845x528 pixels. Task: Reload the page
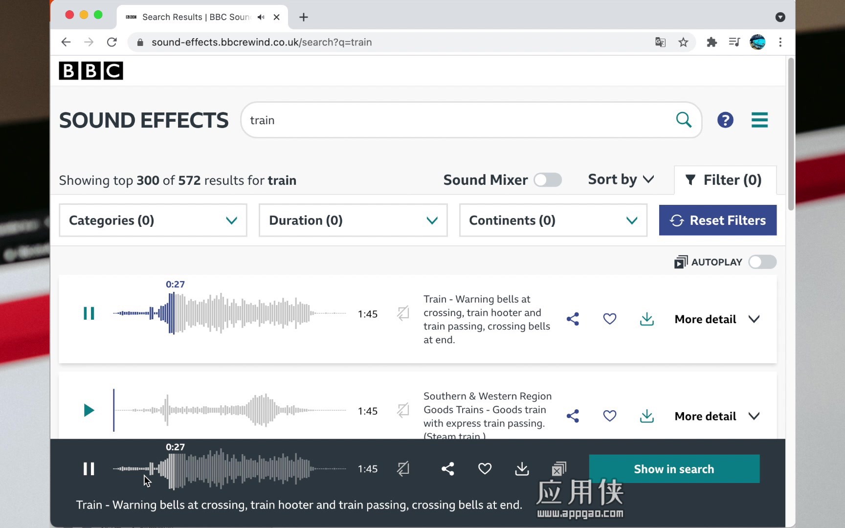click(112, 43)
